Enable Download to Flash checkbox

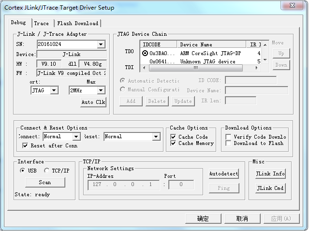coord(228,143)
